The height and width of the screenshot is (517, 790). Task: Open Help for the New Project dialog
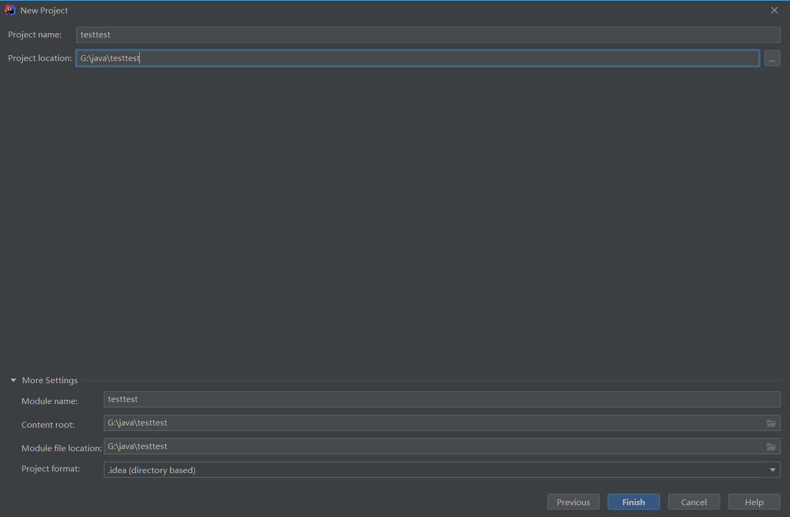point(754,502)
